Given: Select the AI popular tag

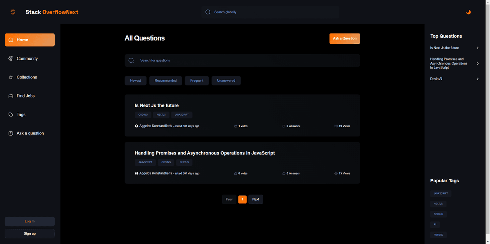Looking at the screenshot, I should click(x=435, y=224).
